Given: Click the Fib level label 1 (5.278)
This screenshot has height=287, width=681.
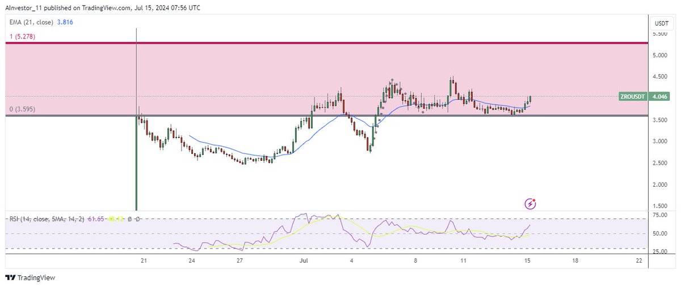Looking at the screenshot, I should click(22, 37).
